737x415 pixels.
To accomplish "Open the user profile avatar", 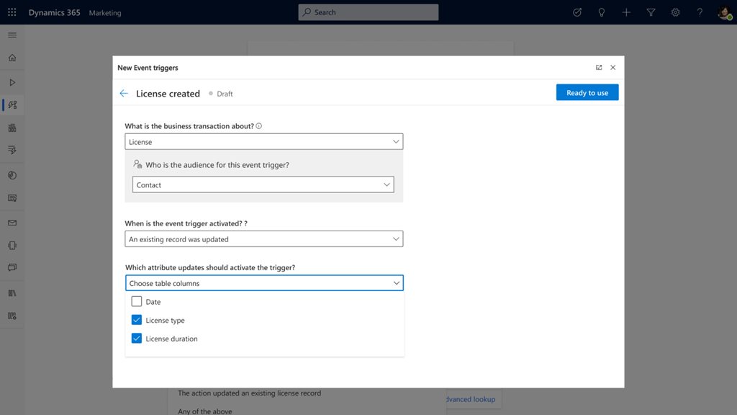I will click(724, 12).
